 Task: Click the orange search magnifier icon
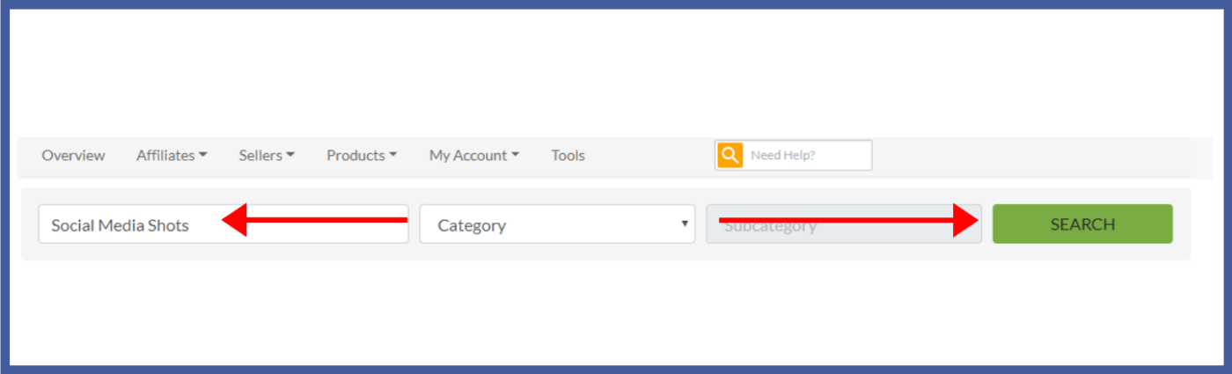730,155
